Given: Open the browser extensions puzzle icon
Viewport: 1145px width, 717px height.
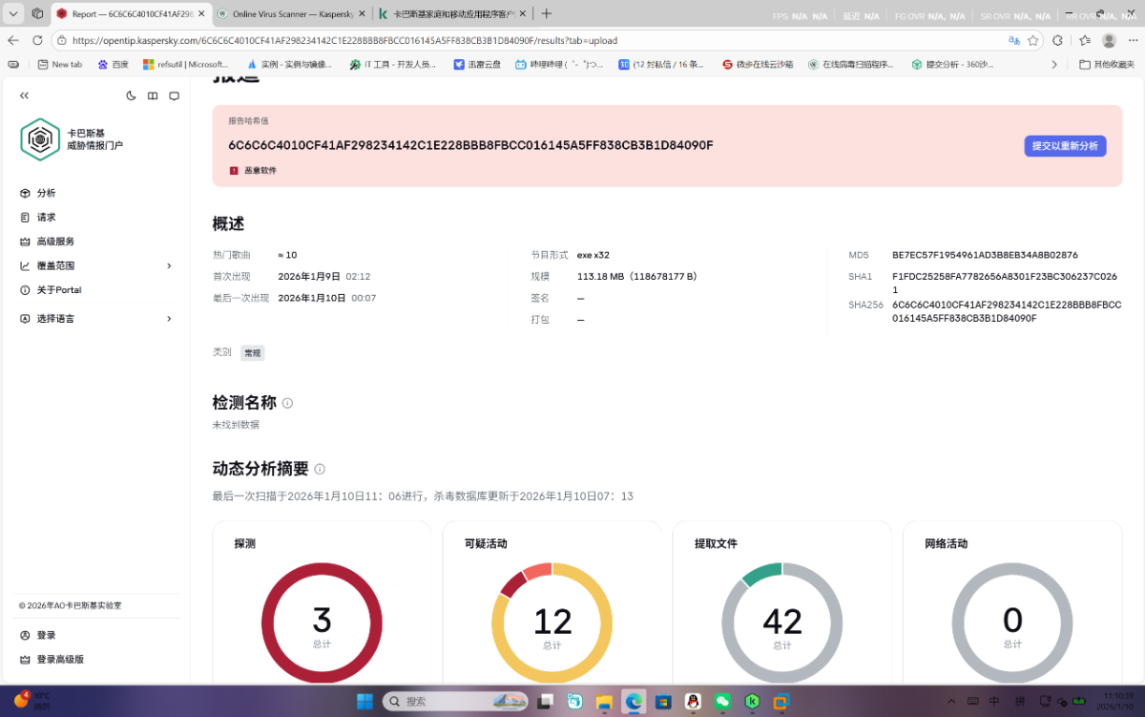Looking at the screenshot, I should [1057, 40].
